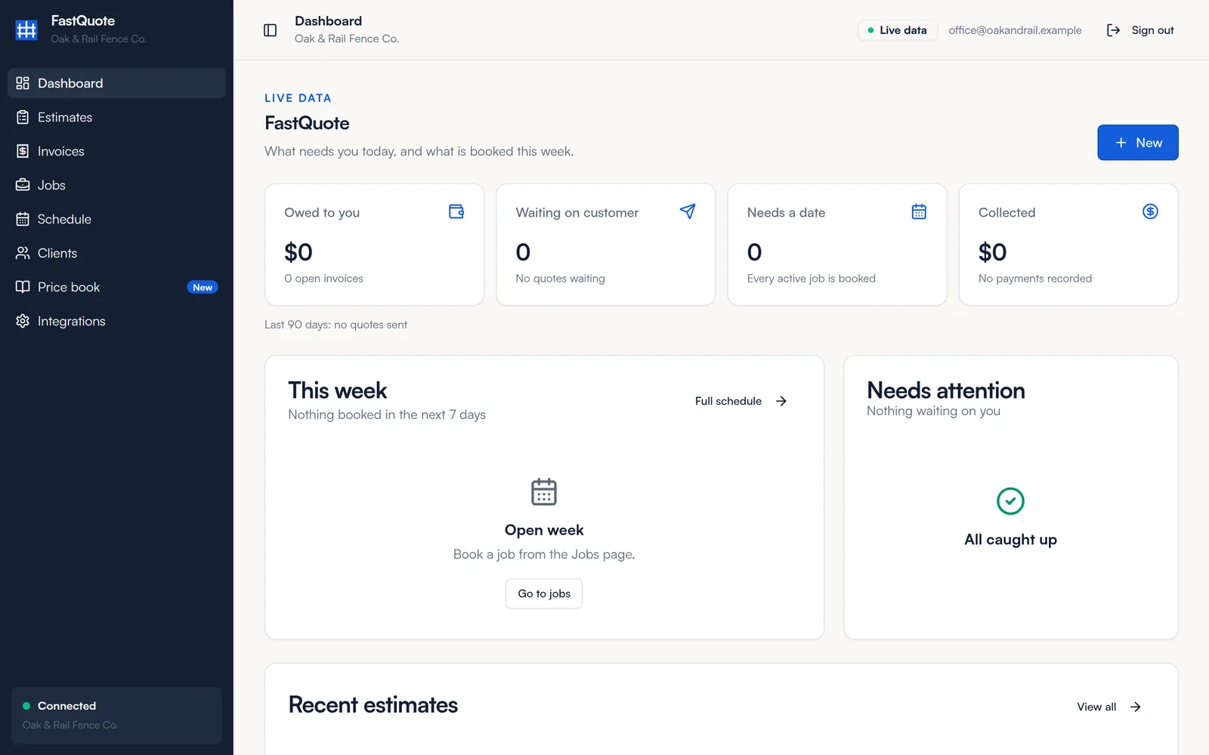The image size is (1209, 755).
Task: Click the '0 open invoices' text
Action: tap(323, 279)
